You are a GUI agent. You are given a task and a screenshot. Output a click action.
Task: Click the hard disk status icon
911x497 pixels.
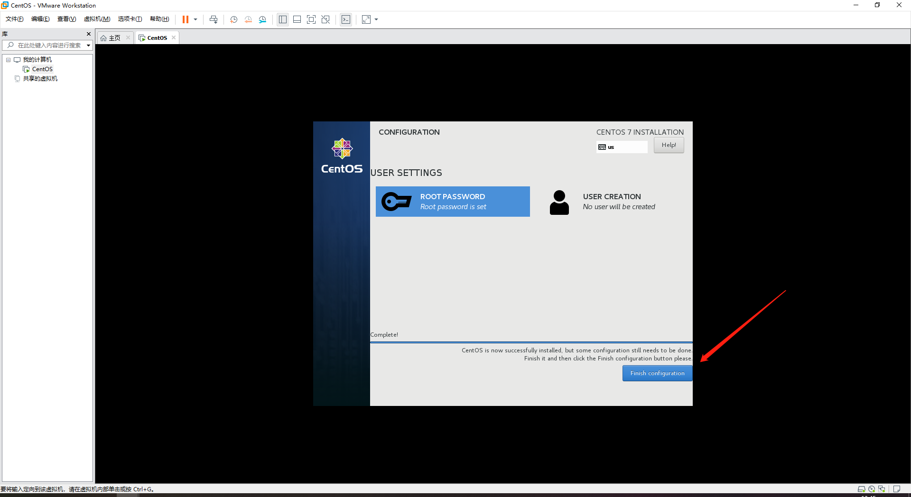pyautogui.click(x=861, y=489)
